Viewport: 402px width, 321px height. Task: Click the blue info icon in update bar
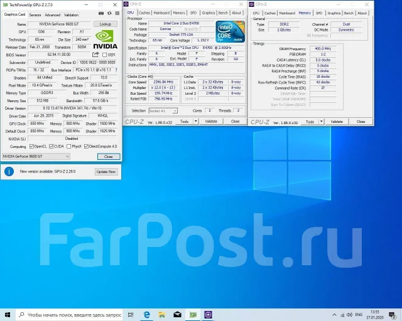pos(9,171)
